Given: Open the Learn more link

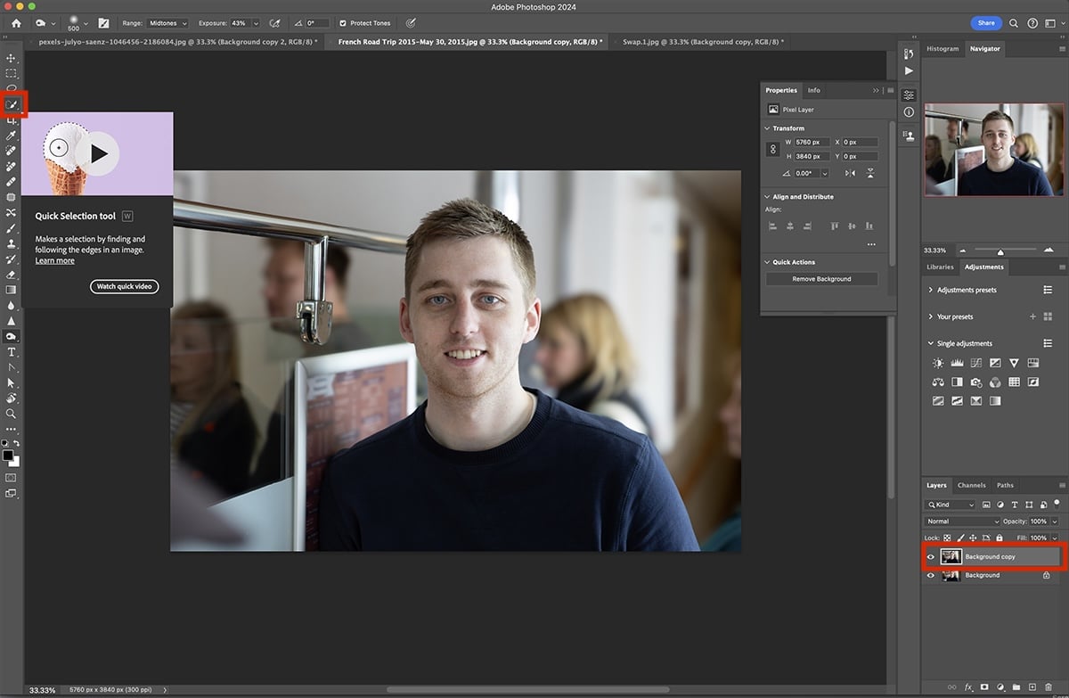Looking at the screenshot, I should 54,260.
